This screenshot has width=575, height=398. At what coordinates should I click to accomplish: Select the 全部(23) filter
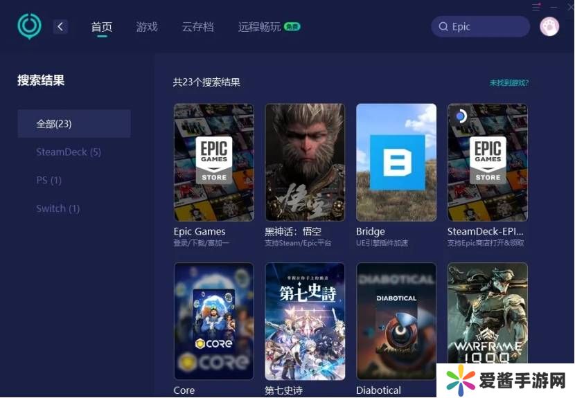(x=74, y=124)
